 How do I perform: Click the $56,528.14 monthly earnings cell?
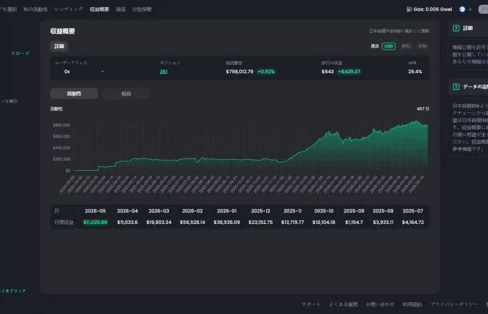point(192,222)
